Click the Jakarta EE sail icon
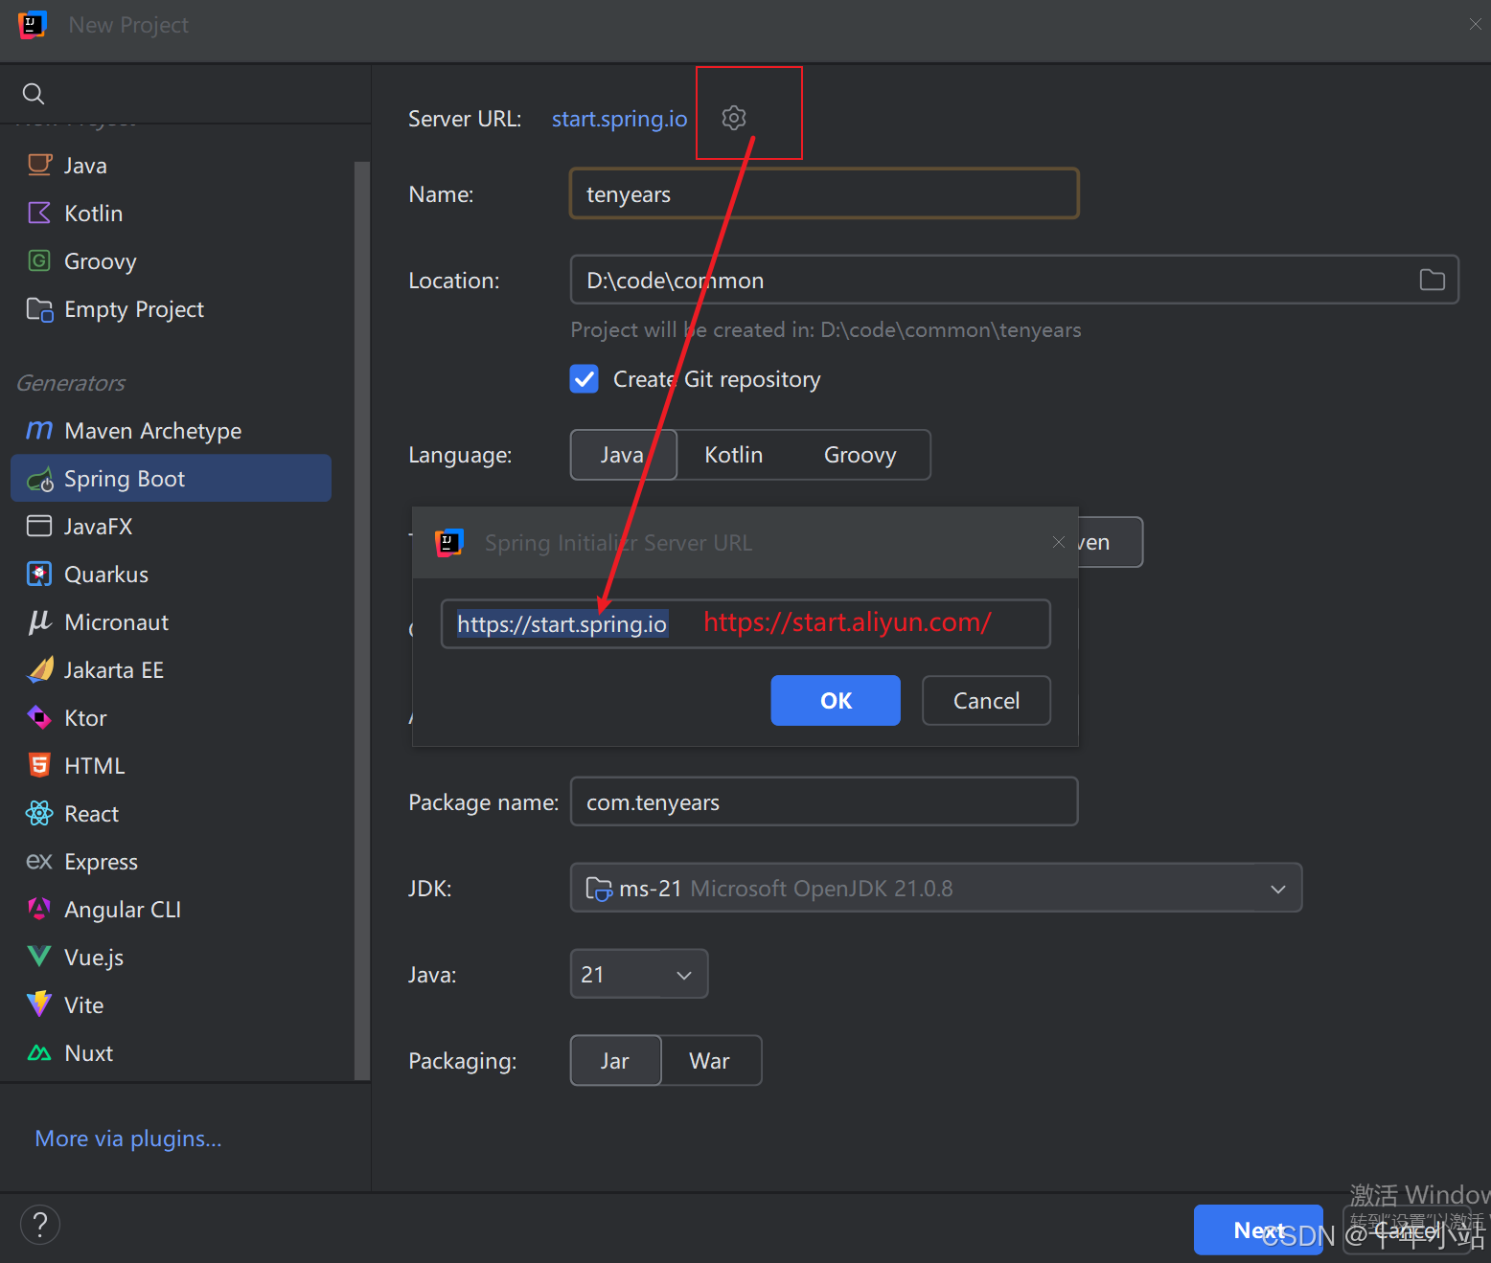1491x1263 pixels. point(39,669)
